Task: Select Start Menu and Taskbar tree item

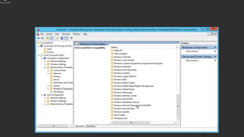Action: (63, 83)
